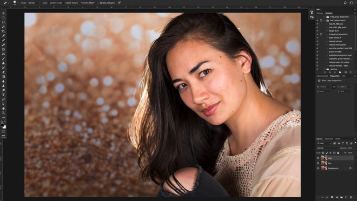Choose Proximity Match type option

click(x=87, y=3)
